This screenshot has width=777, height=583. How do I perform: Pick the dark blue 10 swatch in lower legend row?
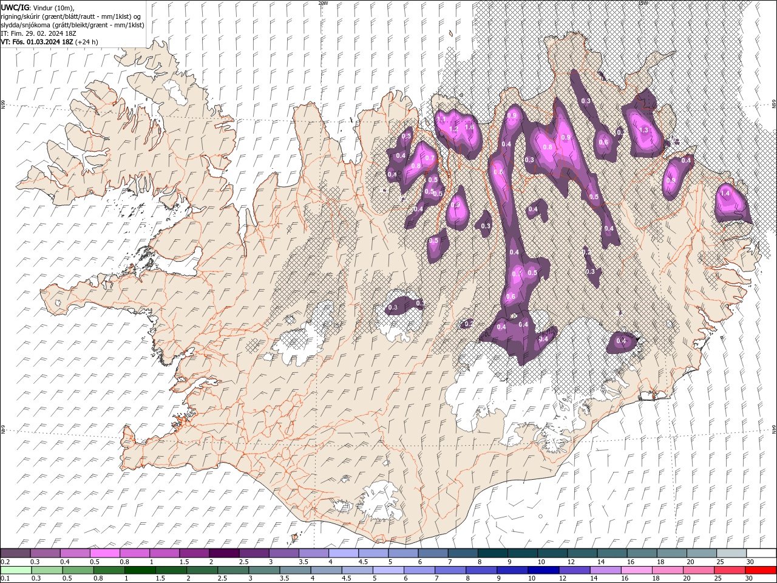543,570
